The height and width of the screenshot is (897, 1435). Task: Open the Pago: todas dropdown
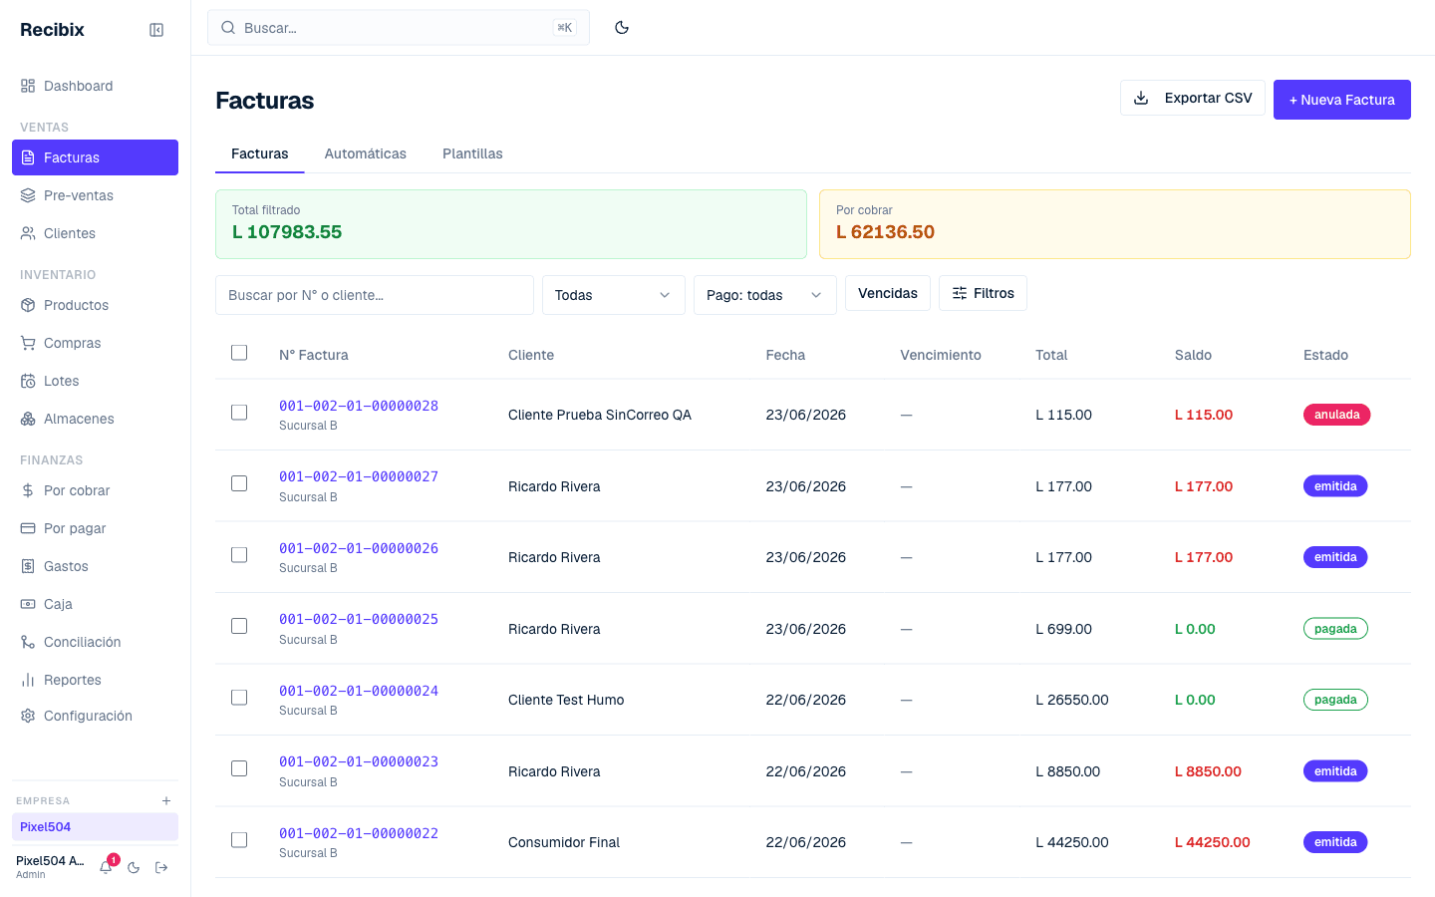pyautogui.click(x=765, y=295)
